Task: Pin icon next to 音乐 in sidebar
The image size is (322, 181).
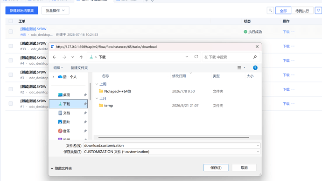Action: (x=85, y=131)
